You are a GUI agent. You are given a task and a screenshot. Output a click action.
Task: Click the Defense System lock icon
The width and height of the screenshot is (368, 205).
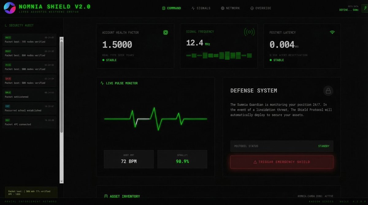pyautogui.click(x=328, y=91)
